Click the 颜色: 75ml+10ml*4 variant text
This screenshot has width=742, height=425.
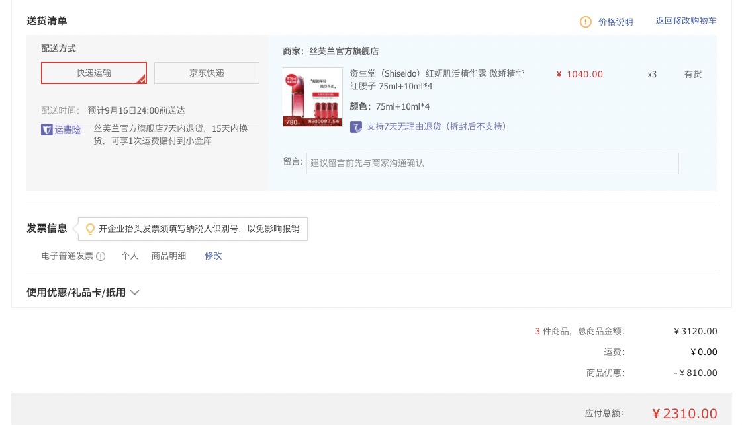389,106
